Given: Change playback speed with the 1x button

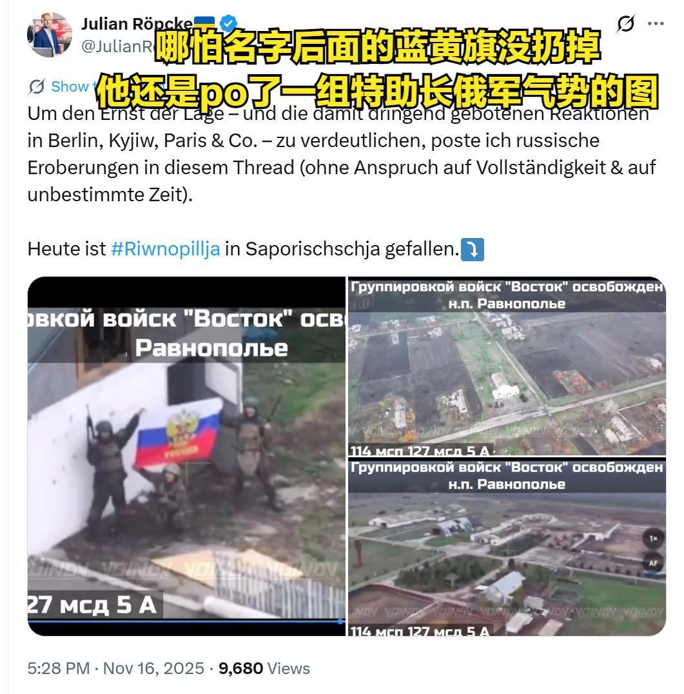Looking at the screenshot, I should [653, 539].
